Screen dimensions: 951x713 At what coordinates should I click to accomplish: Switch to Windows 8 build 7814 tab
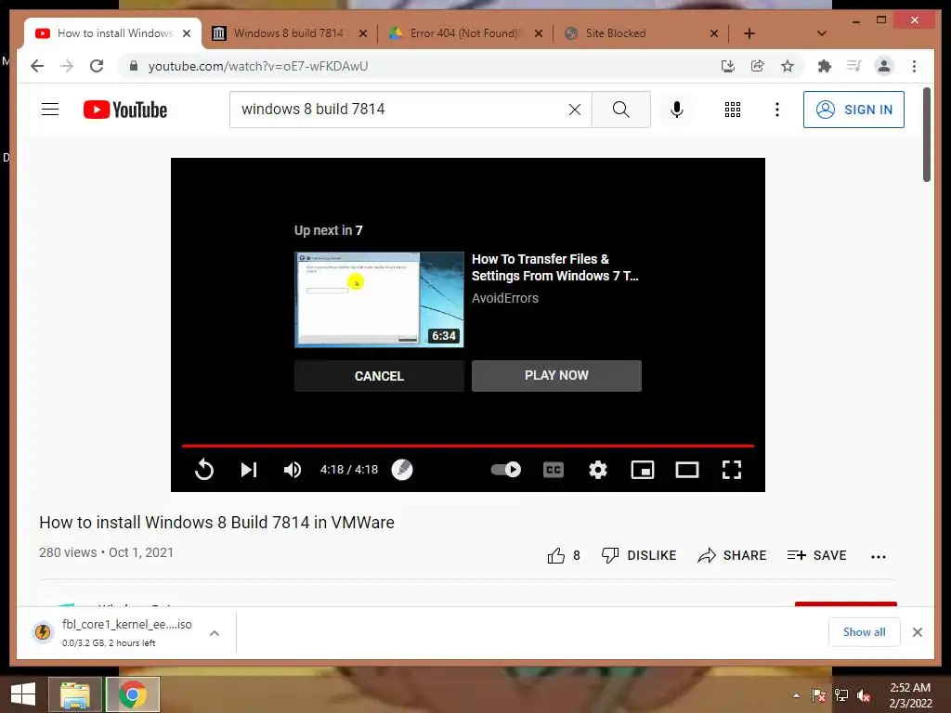click(288, 33)
